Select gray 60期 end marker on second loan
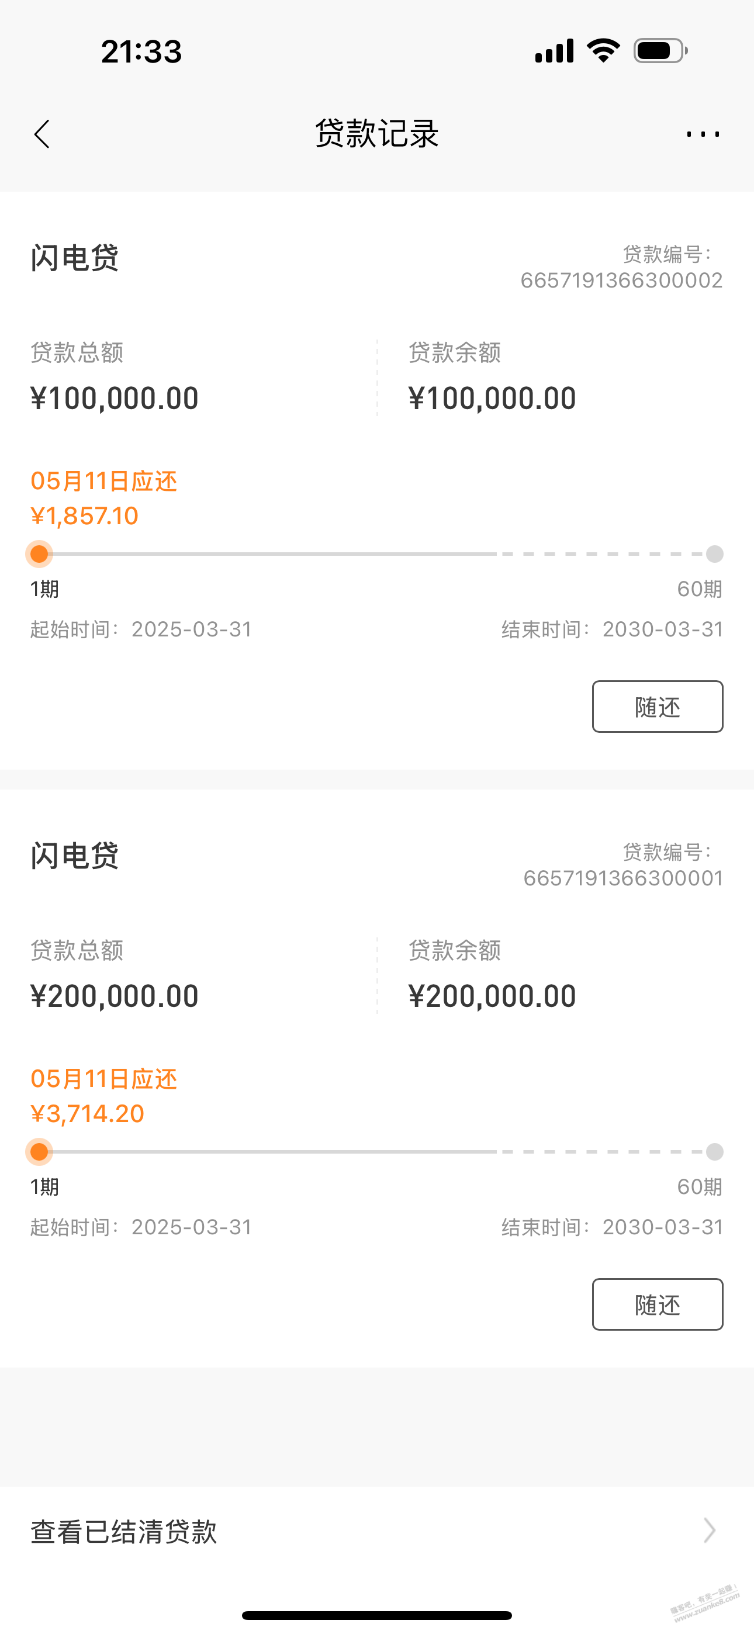The width and height of the screenshot is (754, 1634). pyautogui.click(x=715, y=1151)
